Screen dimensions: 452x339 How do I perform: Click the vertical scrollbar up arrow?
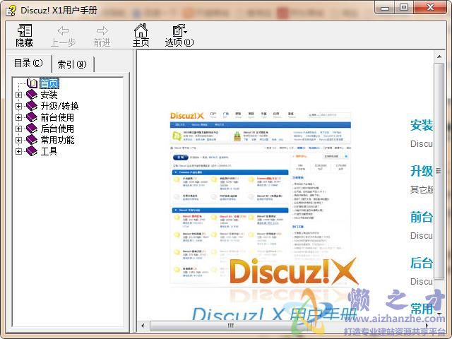pos(439,56)
